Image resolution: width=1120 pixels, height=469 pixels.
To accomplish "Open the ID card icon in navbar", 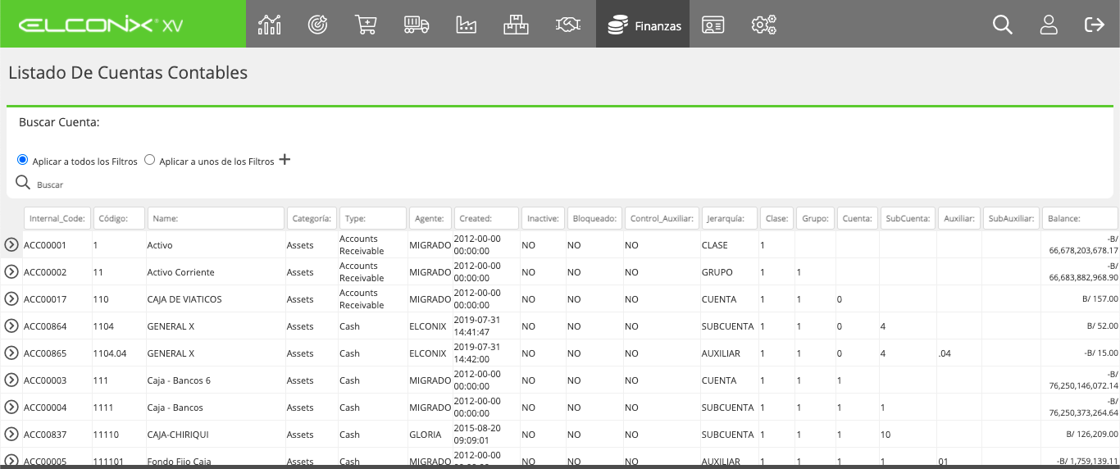I will (x=713, y=25).
